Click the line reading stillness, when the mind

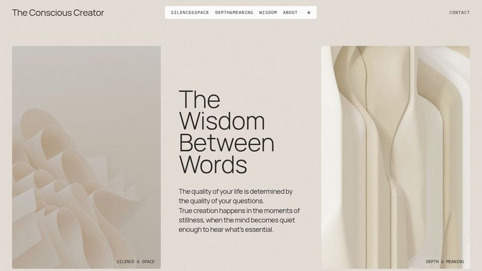click(x=237, y=220)
